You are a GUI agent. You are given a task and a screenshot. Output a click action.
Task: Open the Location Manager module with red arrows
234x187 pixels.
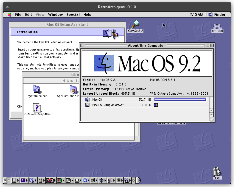click(51, 180)
